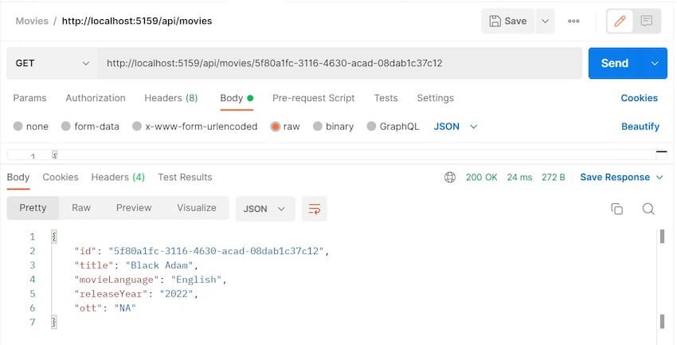Select the response Body tab
The height and width of the screenshot is (345, 677).
tap(18, 178)
